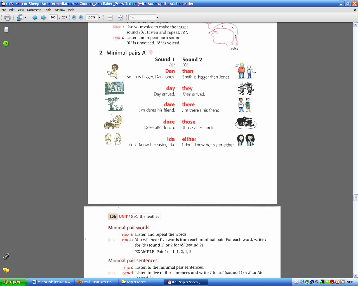Click the Fit Page icon
The height and width of the screenshot is (286, 358).
click(120, 18)
